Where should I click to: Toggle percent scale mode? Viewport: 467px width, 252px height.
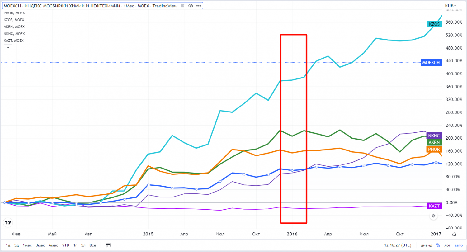438,245
